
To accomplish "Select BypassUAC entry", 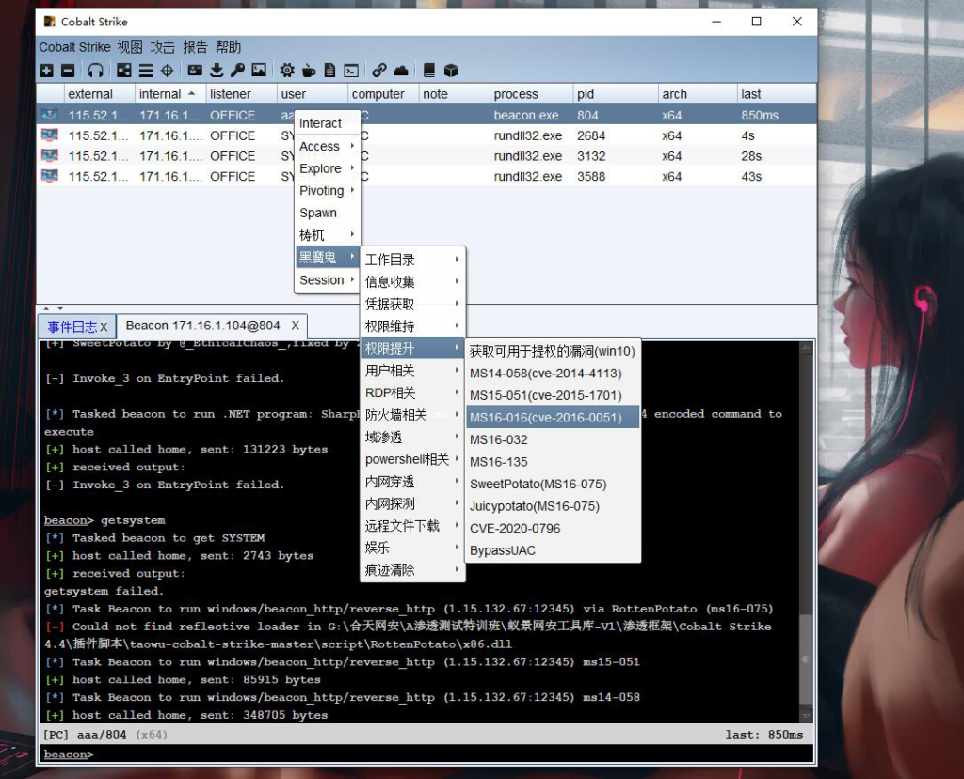I will pos(553,549).
